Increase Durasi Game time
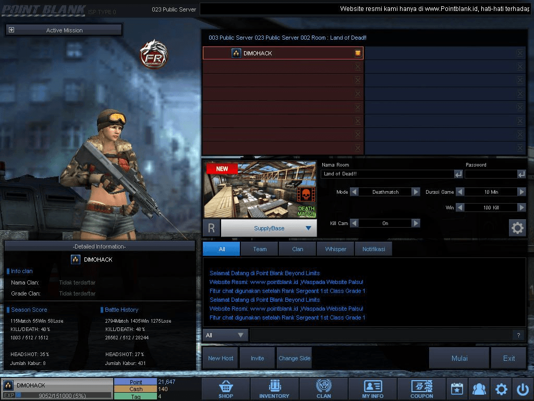Viewport: 534px width, 401px height. pos(521,192)
